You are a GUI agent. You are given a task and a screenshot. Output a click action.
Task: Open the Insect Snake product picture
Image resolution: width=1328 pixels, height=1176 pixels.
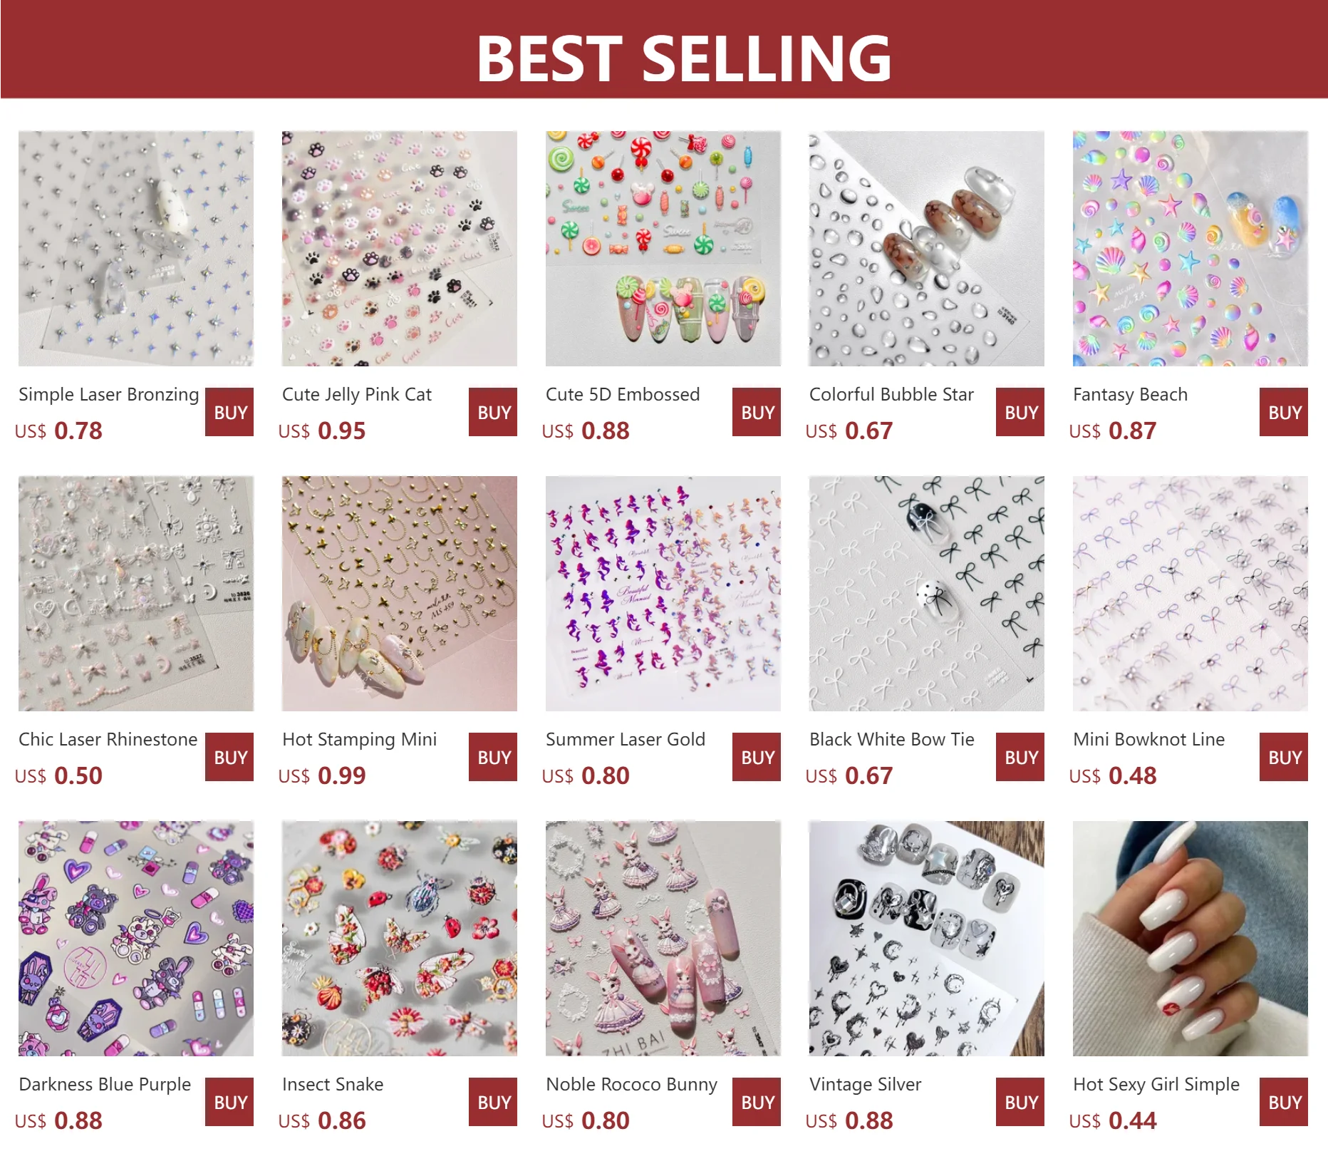(x=399, y=938)
